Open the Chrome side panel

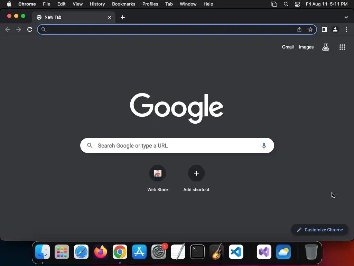click(324, 29)
